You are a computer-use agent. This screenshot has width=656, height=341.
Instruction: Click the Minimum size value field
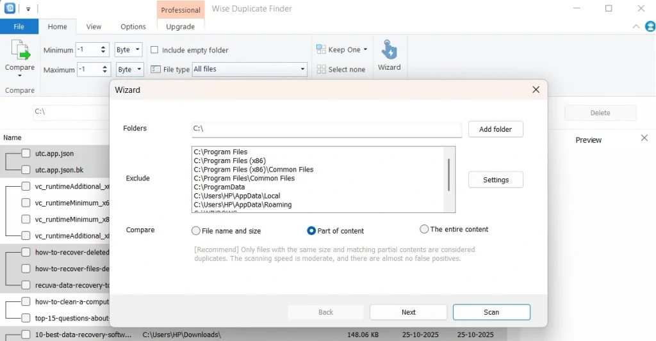click(87, 49)
